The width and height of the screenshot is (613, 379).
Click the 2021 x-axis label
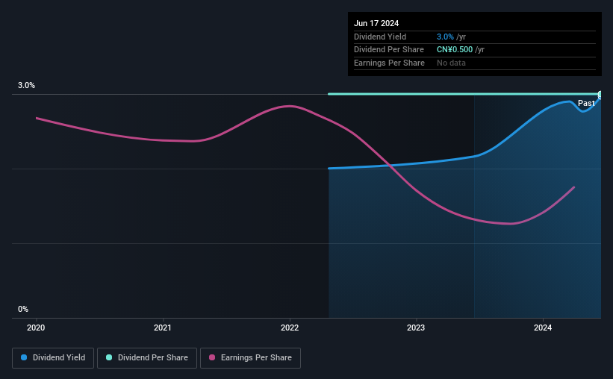point(163,328)
